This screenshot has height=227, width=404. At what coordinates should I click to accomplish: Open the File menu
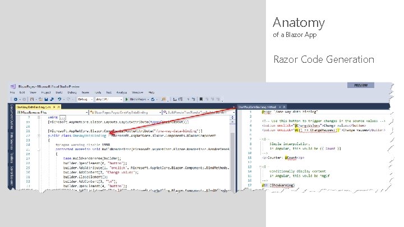coord(12,92)
